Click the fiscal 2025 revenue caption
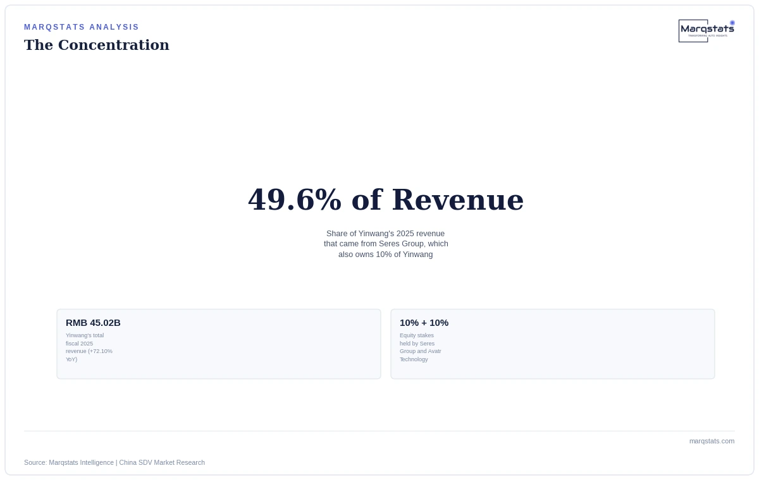759x480 pixels. point(89,347)
